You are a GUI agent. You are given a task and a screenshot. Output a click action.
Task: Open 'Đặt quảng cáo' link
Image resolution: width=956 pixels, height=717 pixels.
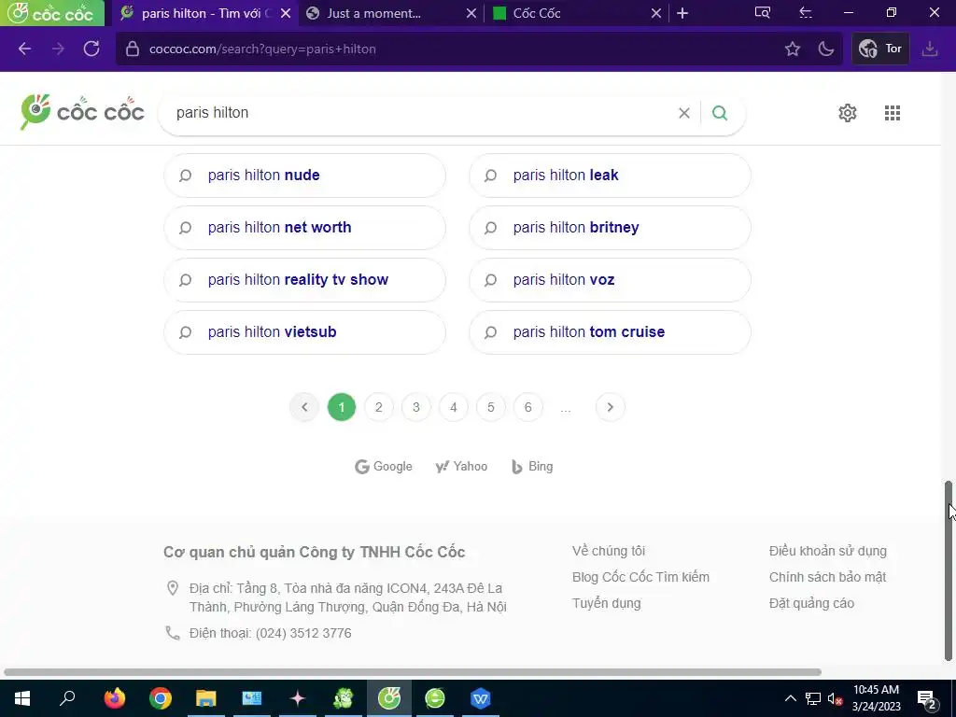[811, 603]
